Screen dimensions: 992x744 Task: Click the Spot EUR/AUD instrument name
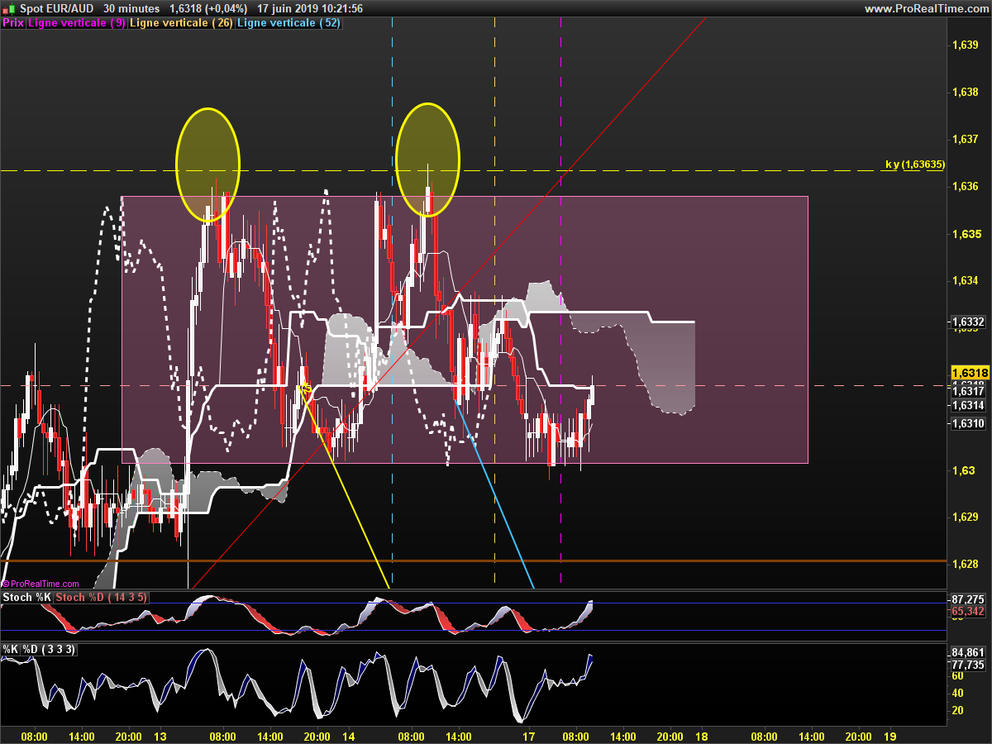point(58,8)
